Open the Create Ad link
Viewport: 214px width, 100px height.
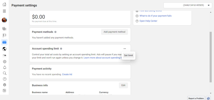tap(67, 74)
